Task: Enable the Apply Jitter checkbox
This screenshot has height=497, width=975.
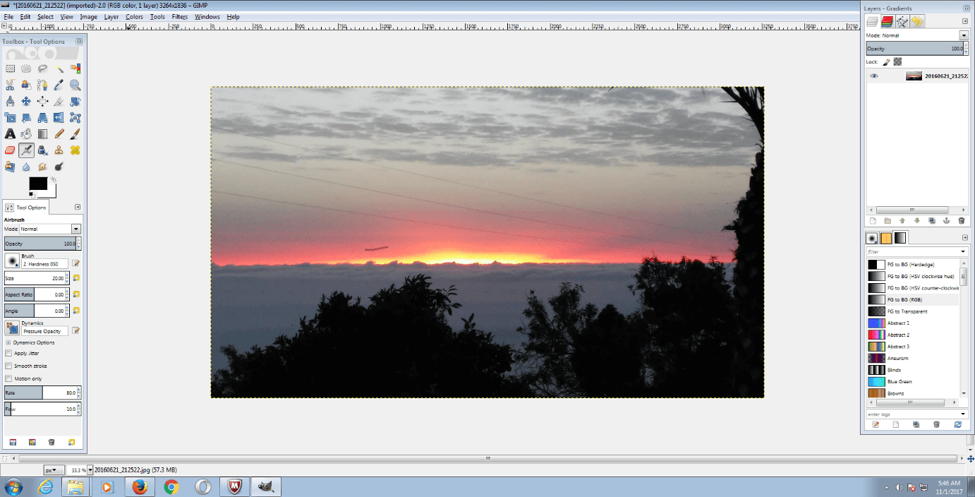Action: (x=8, y=353)
